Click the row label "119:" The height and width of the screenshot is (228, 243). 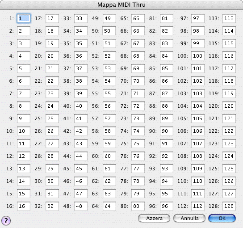(214, 93)
